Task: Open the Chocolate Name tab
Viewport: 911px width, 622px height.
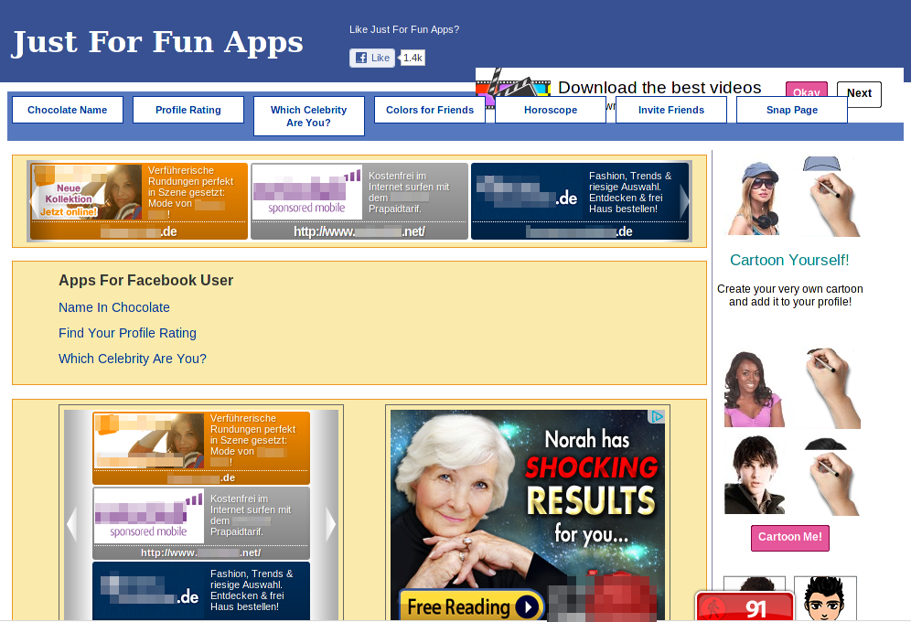Action: 68,110
